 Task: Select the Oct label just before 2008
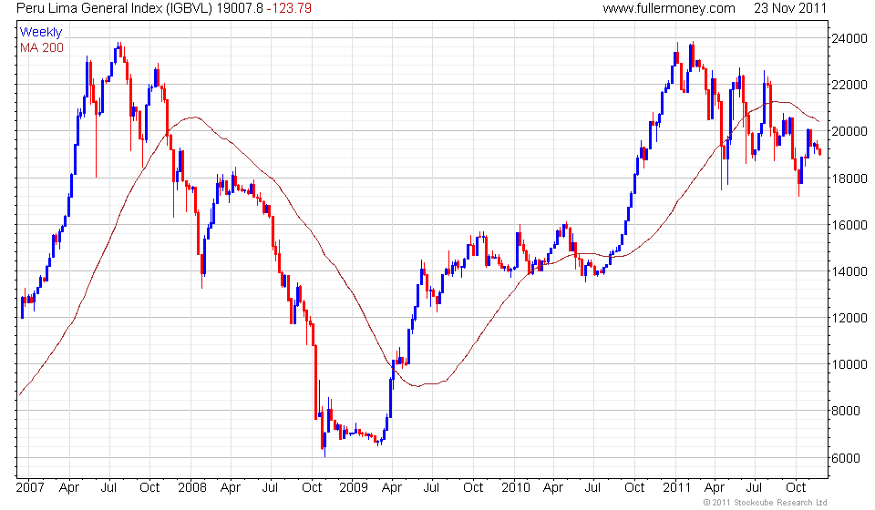(x=149, y=488)
